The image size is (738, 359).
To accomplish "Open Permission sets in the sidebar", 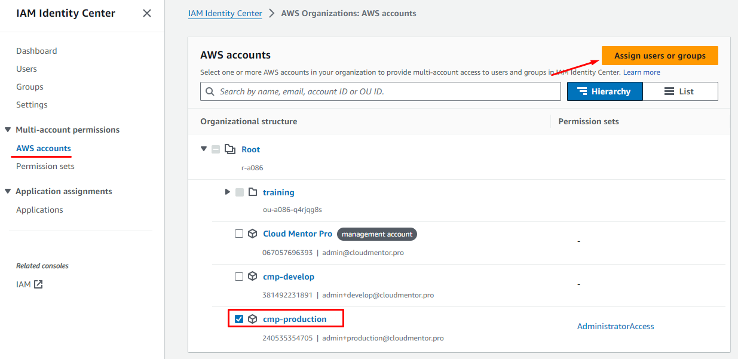I will (45, 166).
